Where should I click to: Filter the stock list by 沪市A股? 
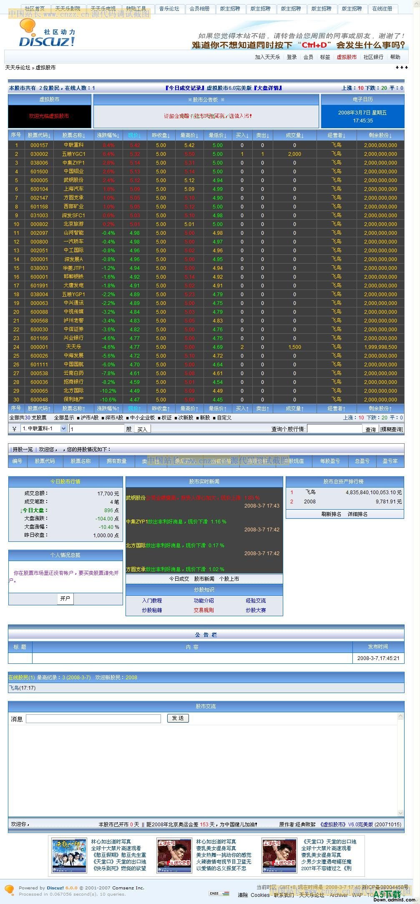[89, 417]
